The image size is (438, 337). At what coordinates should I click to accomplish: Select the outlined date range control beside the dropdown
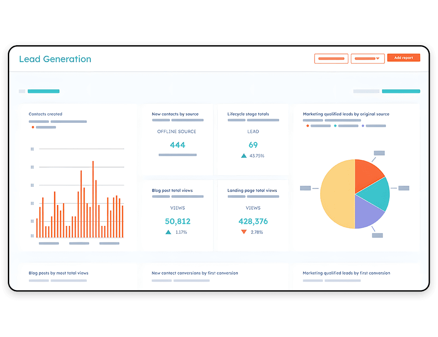pos(331,58)
